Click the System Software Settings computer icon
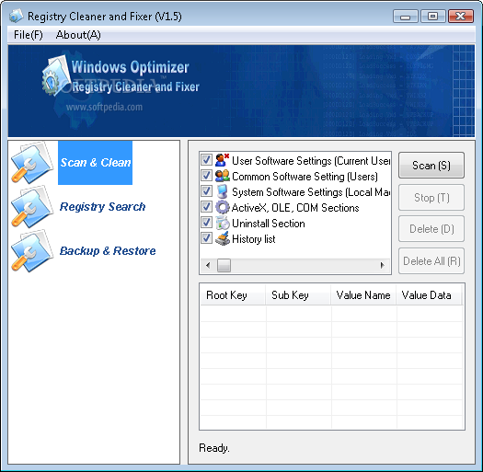This screenshot has width=483, height=472. (x=222, y=191)
